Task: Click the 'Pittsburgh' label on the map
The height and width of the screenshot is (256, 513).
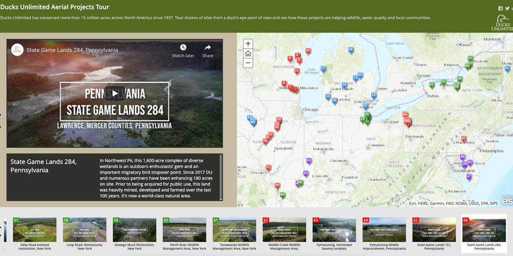Action: point(415,137)
